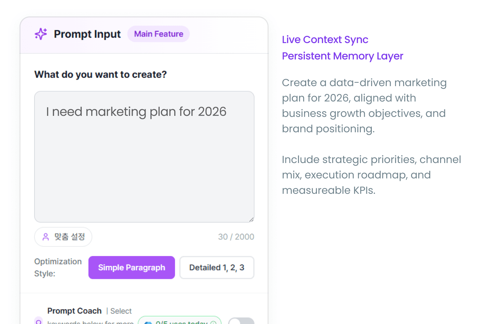Click the blue icon in the uses badge
Image resolution: width=489 pixels, height=324 pixels.
point(148,323)
